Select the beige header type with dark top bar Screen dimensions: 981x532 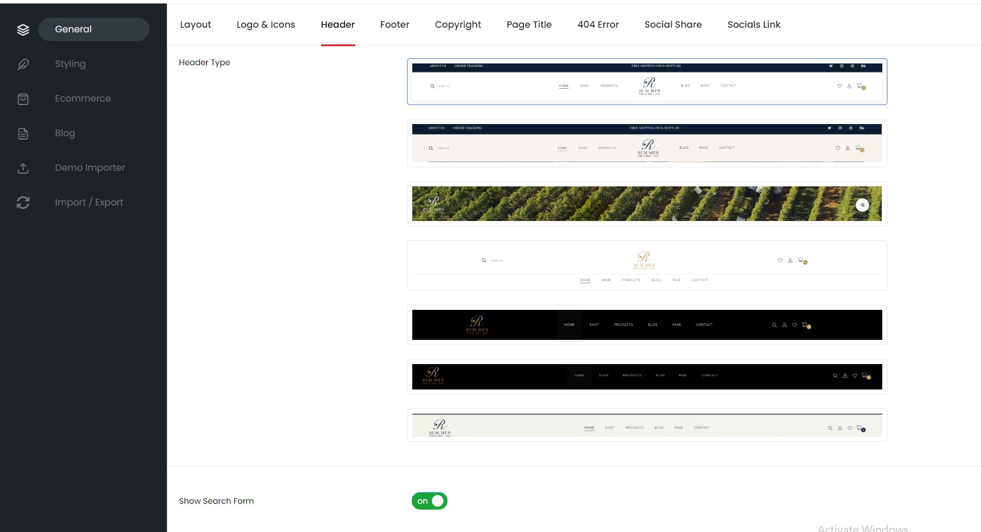tap(647, 143)
